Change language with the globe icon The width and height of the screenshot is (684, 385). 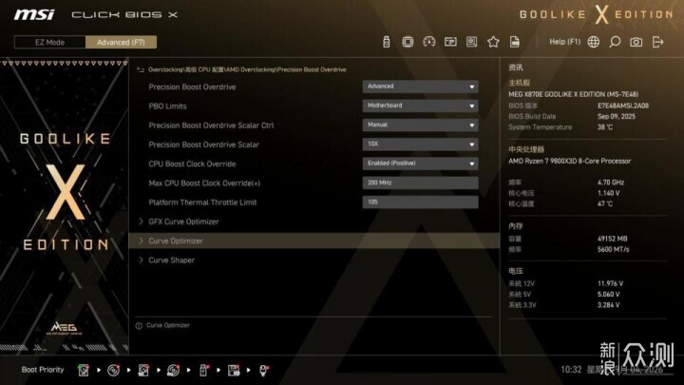pos(593,42)
